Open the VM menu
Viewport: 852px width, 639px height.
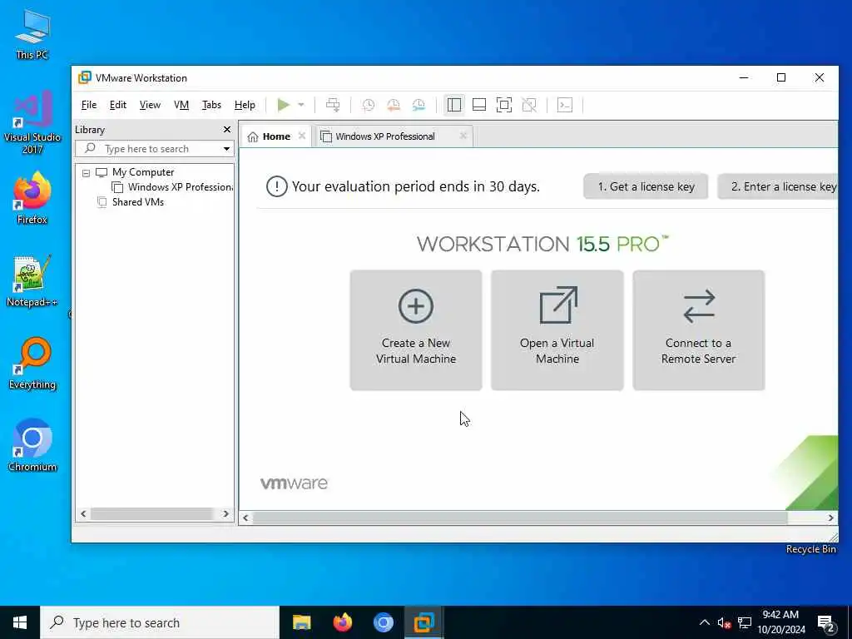click(181, 105)
